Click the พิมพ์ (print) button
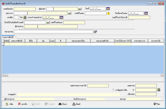This screenshot has height=109, width=166. click(76, 104)
